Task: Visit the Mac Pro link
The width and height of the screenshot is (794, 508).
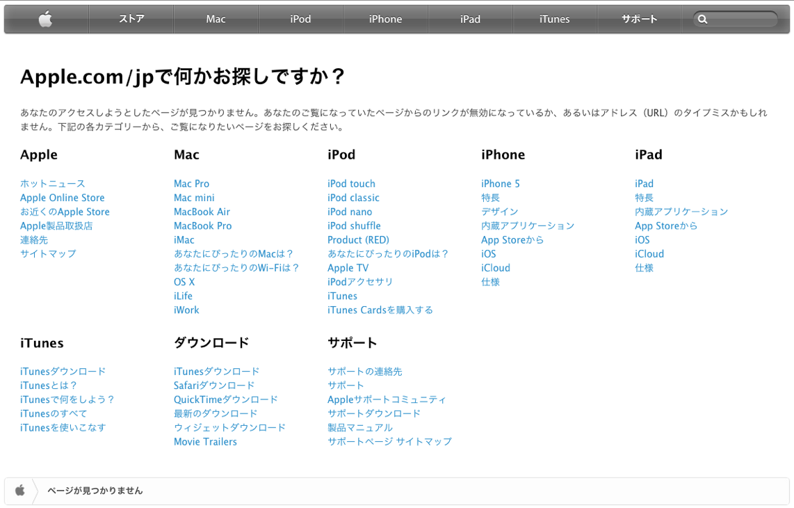Action: [191, 184]
